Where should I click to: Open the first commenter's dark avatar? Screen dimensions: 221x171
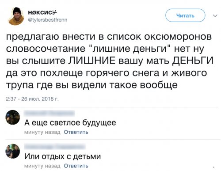pos(13,117)
